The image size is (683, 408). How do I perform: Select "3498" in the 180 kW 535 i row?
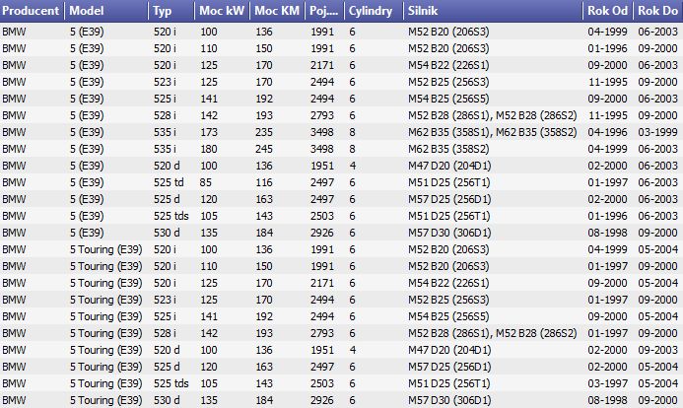[x=322, y=149]
